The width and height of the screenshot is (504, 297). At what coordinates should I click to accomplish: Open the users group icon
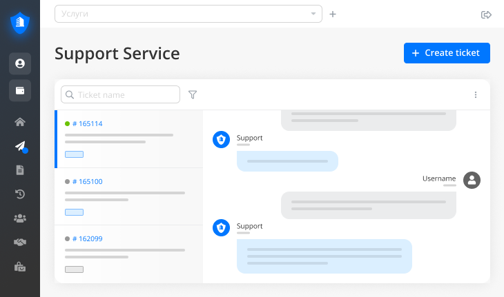20,218
